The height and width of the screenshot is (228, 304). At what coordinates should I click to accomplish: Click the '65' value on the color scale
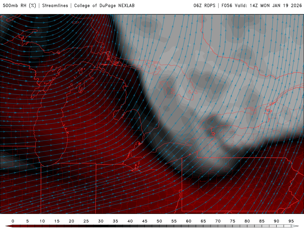203,221
